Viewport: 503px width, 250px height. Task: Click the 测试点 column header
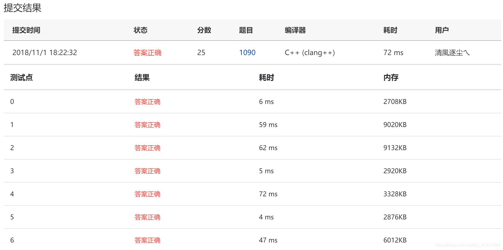(21, 78)
